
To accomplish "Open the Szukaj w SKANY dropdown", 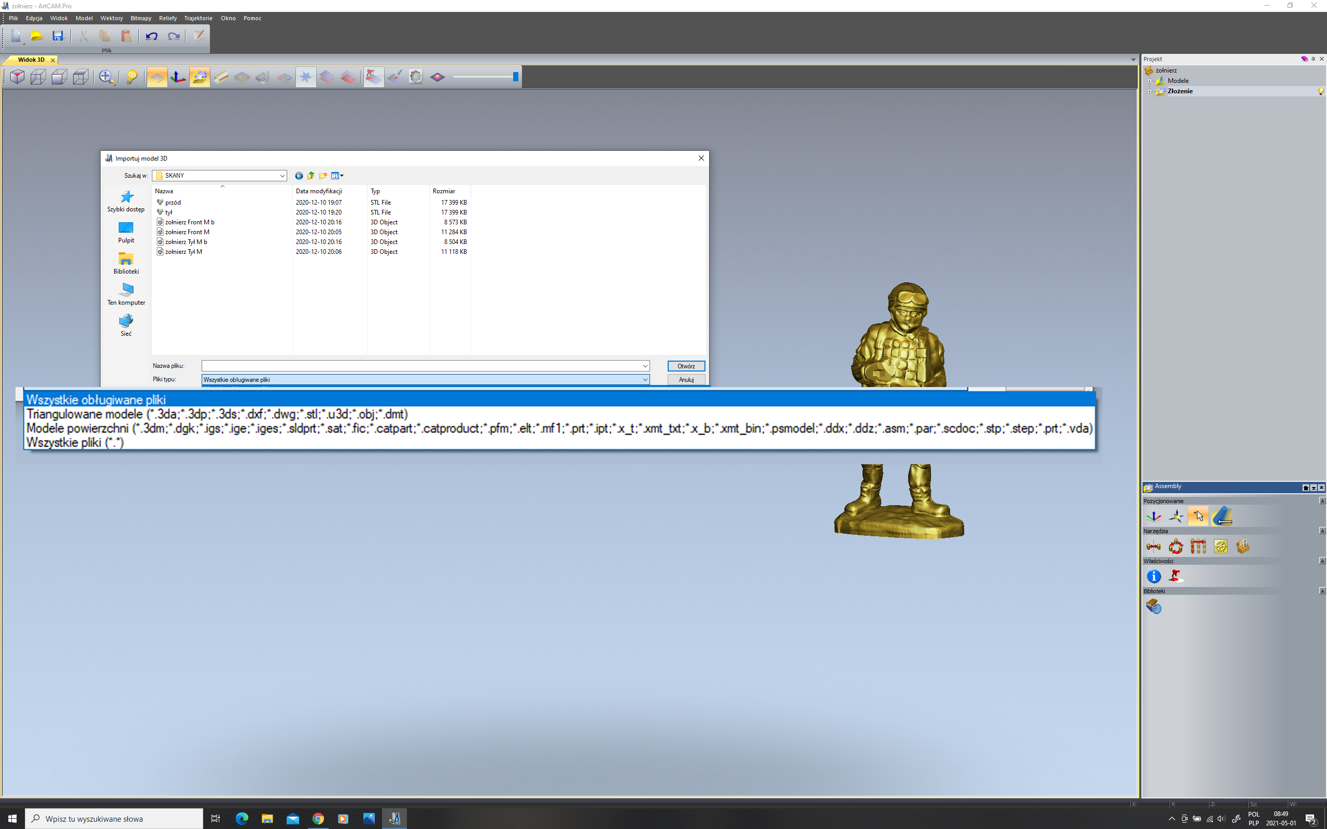I will (x=281, y=175).
